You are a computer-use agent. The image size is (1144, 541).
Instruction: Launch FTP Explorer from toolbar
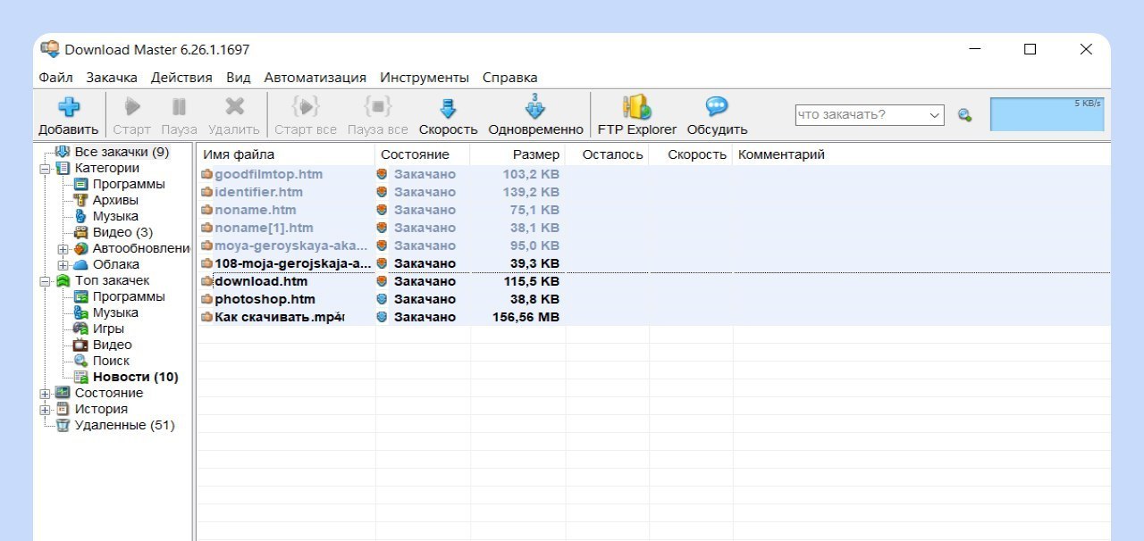point(636,108)
